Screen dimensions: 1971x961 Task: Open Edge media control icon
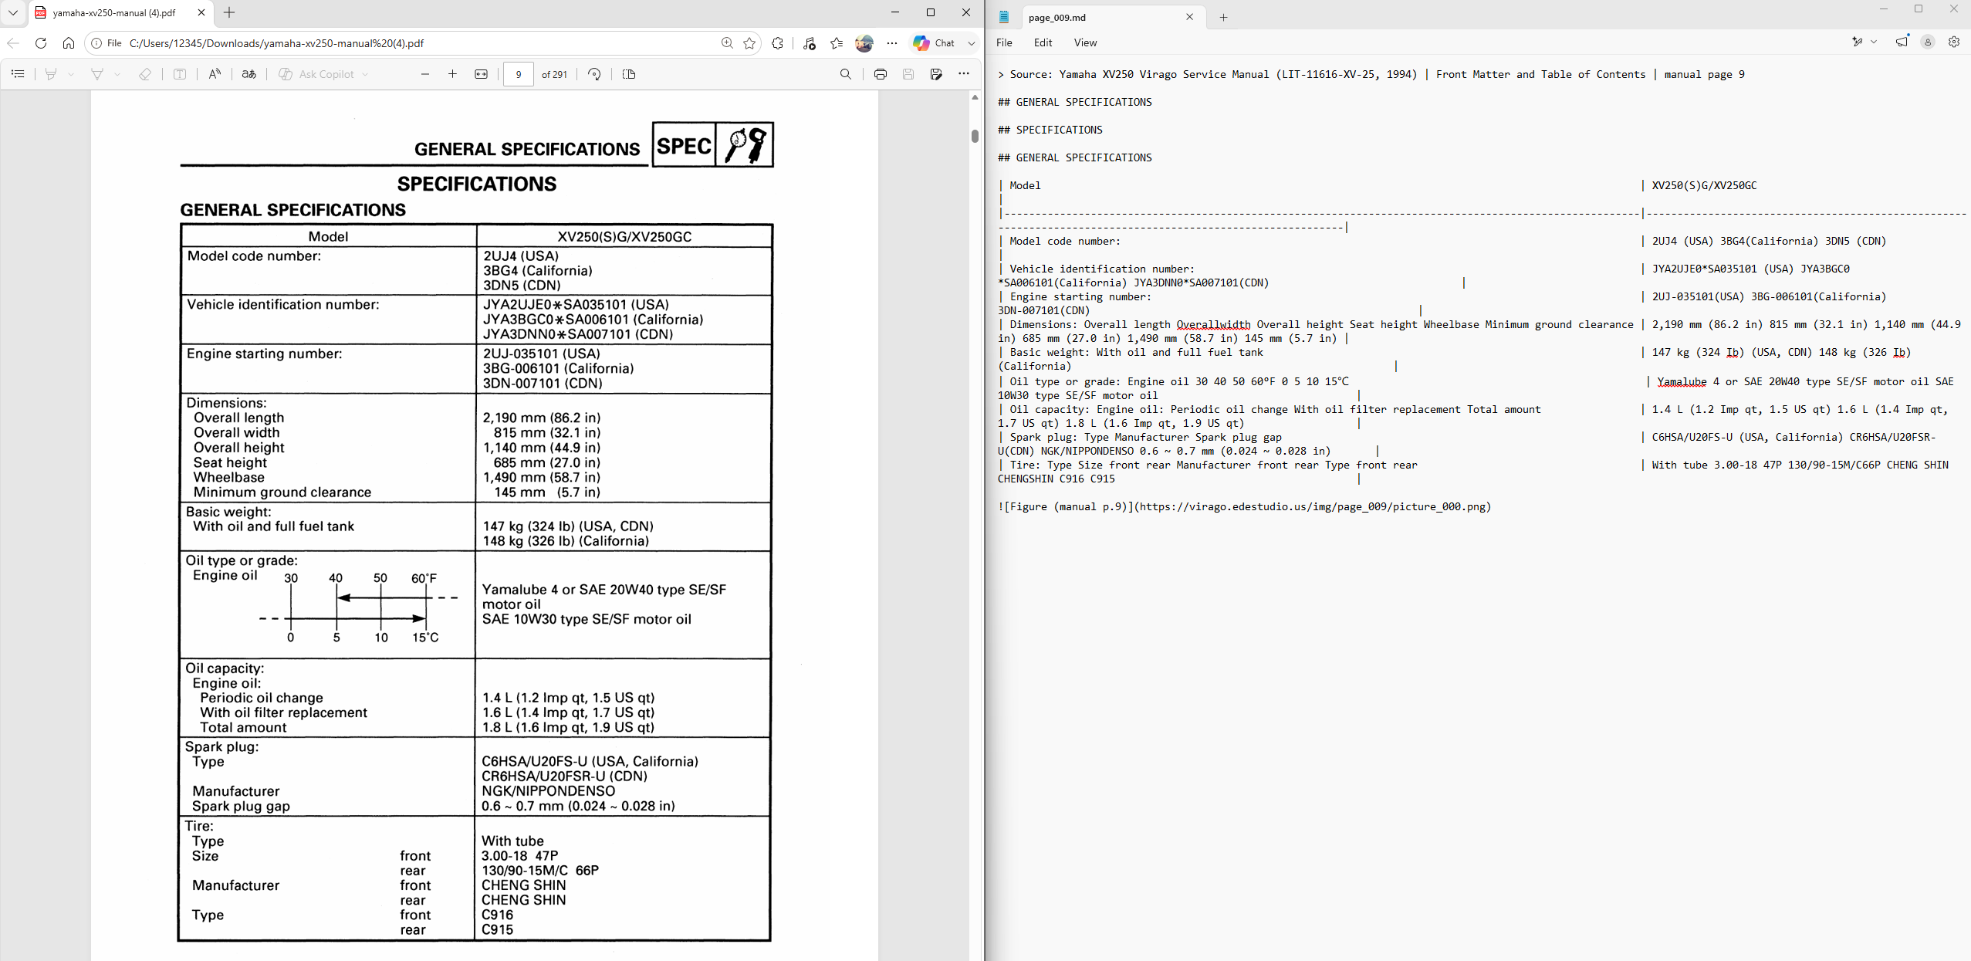point(809,43)
